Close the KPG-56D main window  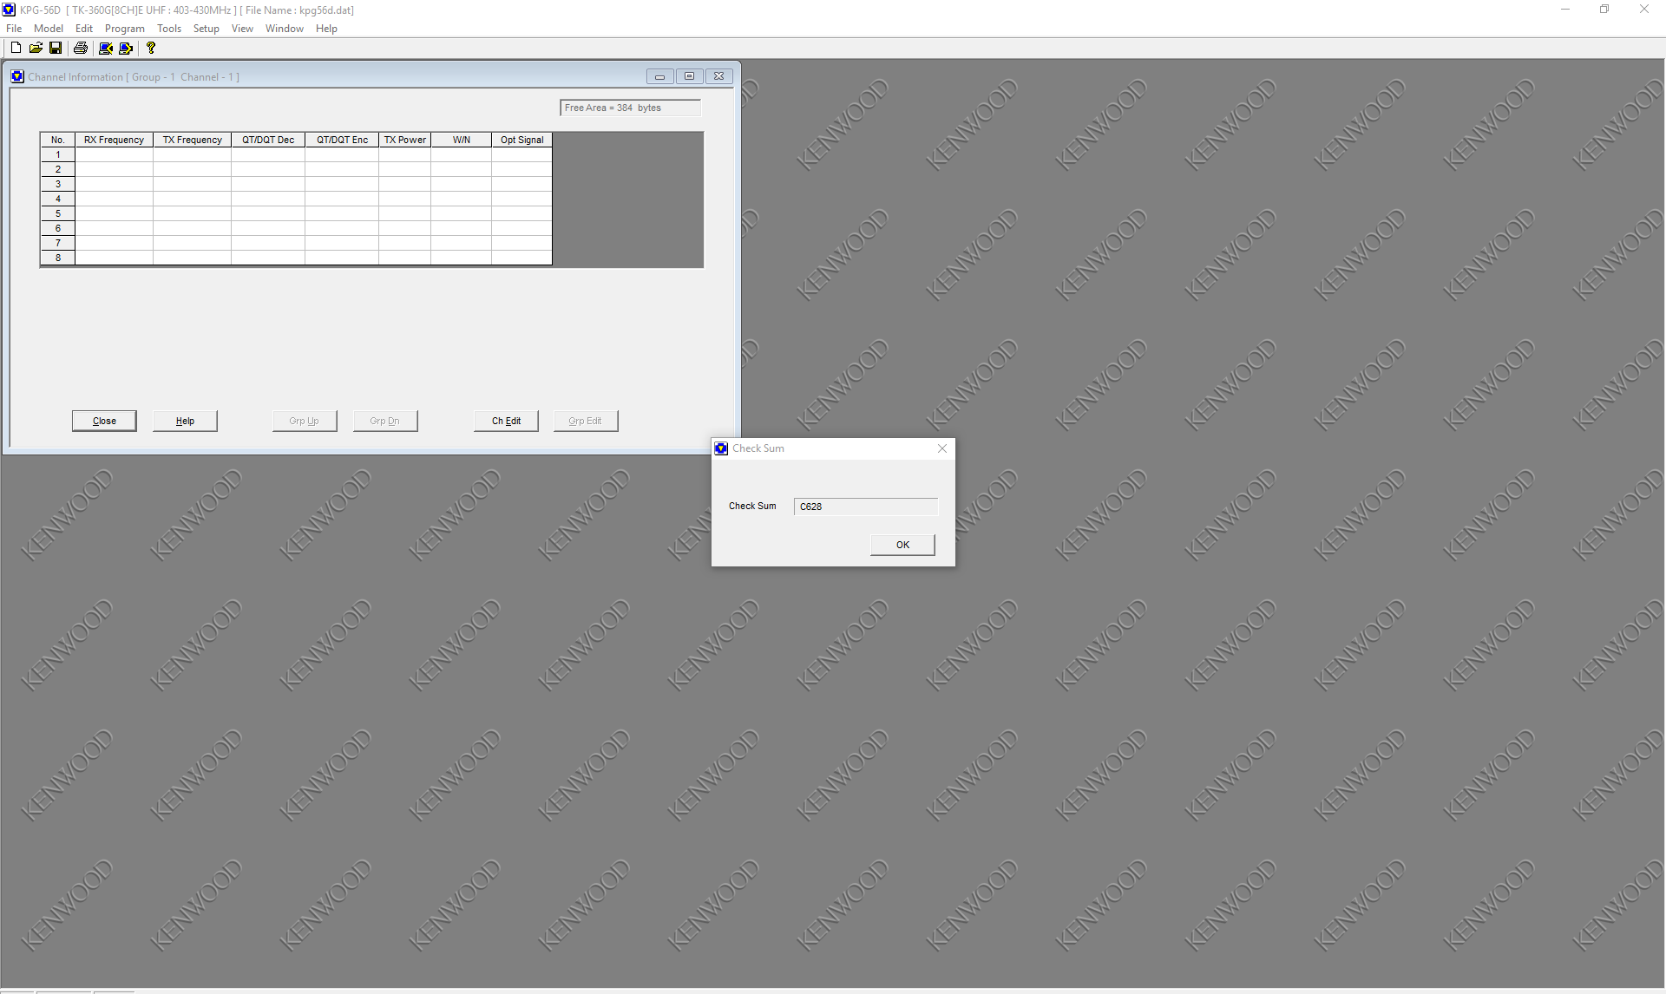point(1643,10)
